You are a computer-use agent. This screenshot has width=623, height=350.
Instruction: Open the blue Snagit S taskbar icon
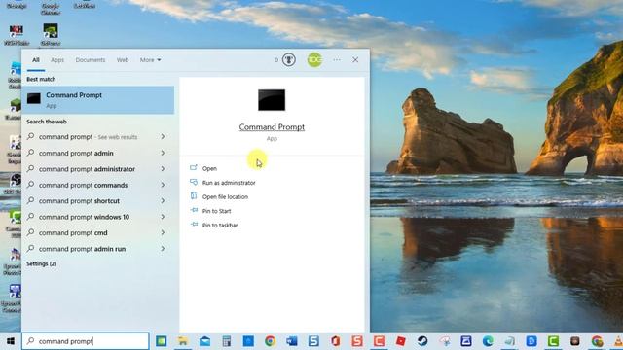coord(313,341)
